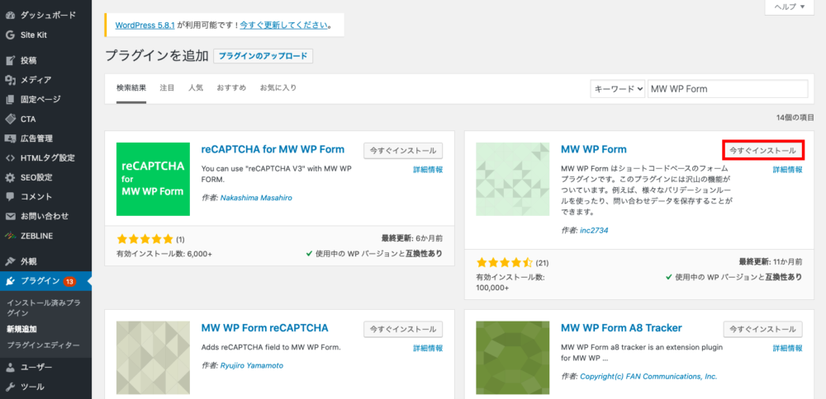The image size is (826, 399).
Task: Open the Tools (ツール) wrench icon
Action: click(9, 387)
